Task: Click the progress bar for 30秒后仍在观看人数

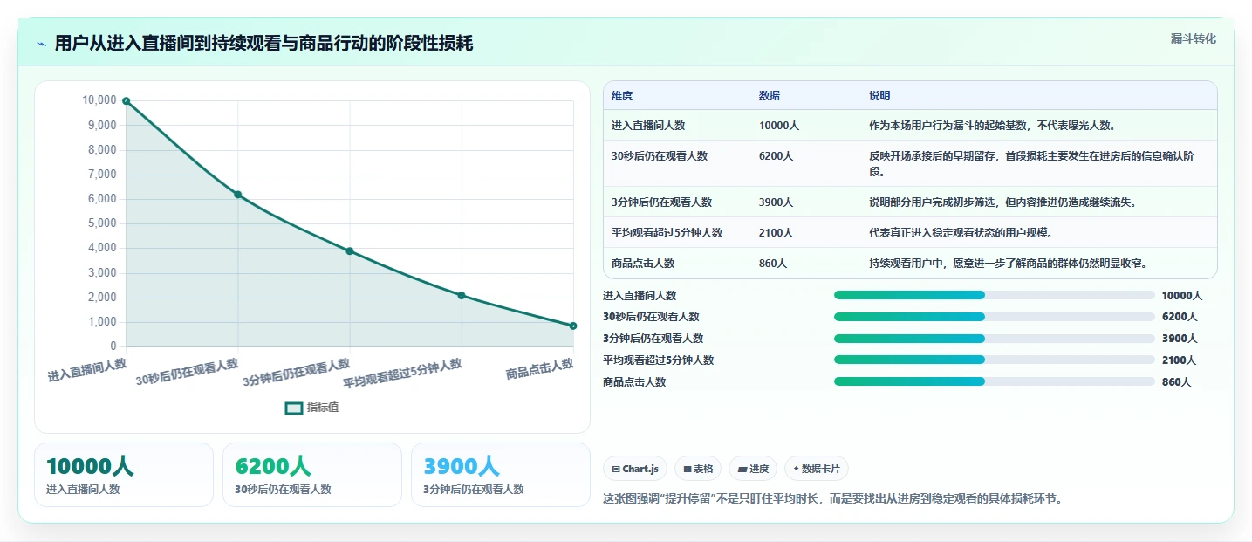Action: click(x=994, y=317)
